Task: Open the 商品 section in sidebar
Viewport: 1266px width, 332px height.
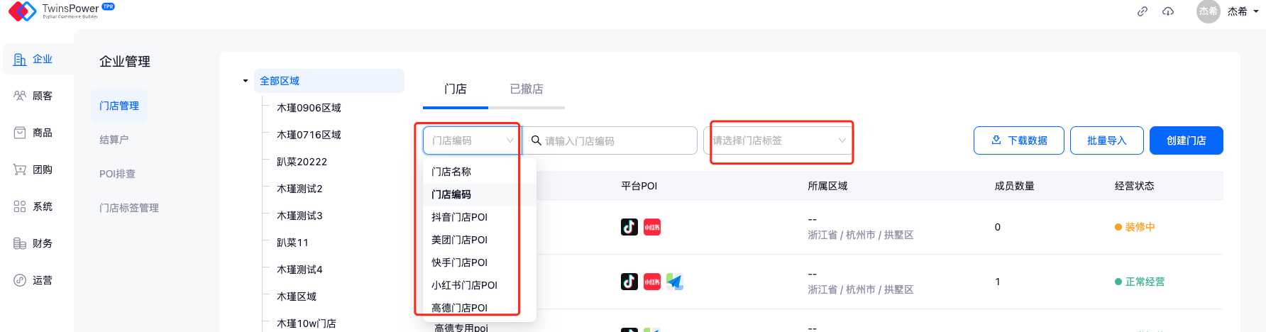Action: [x=33, y=133]
